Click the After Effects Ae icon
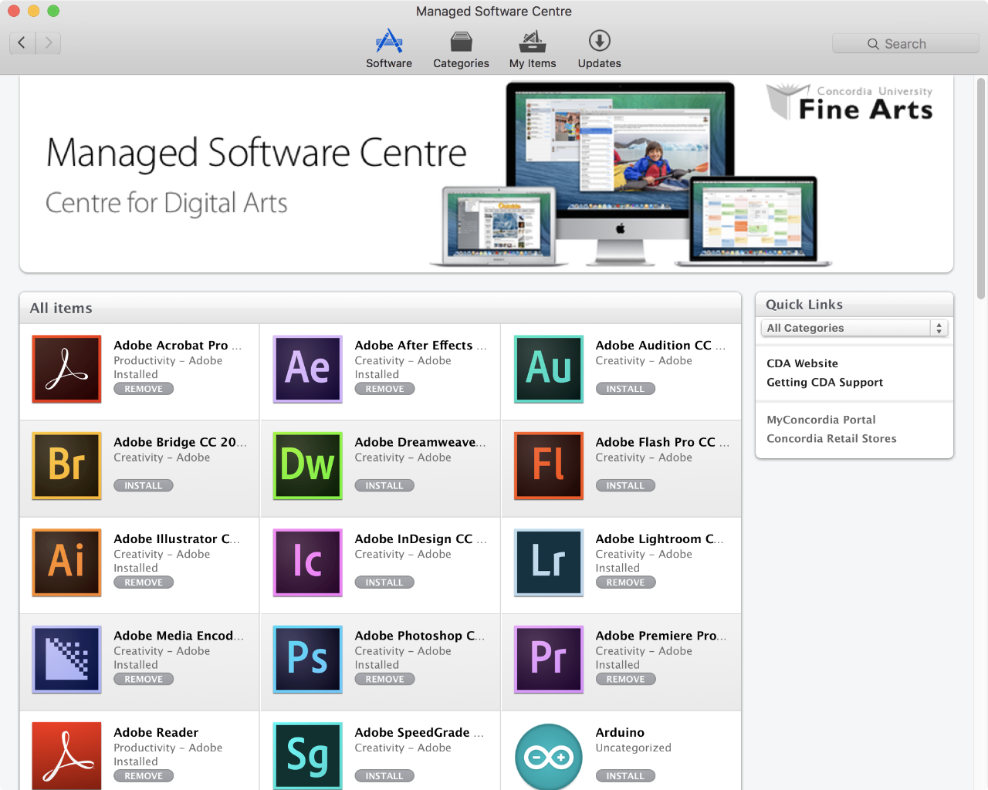Screen dimensions: 988x790 tap(307, 369)
